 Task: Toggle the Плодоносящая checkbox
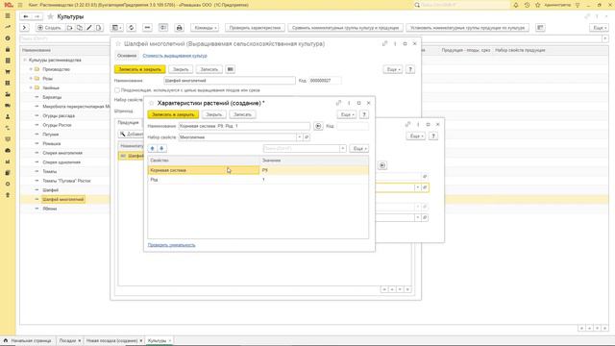[x=117, y=90]
